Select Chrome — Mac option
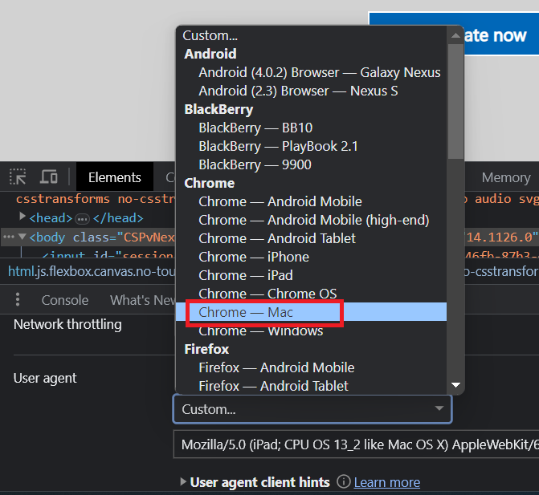539x495 pixels. click(x=311, y=312)
